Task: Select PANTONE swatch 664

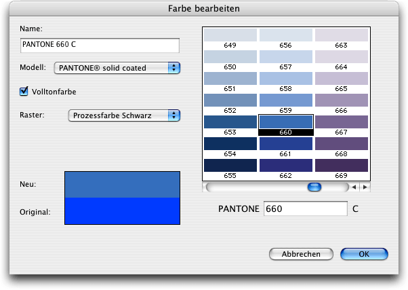Action: [342, 56]
